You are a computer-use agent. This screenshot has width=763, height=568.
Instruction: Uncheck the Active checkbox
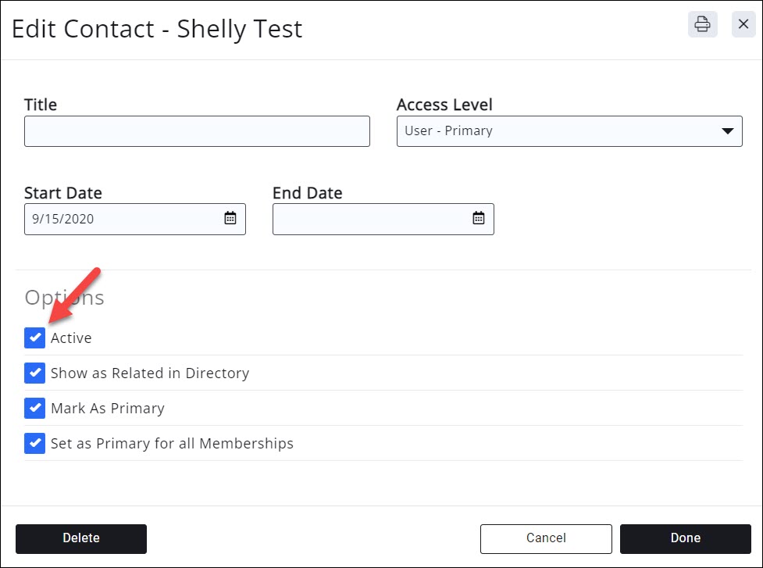click(35, 338)
